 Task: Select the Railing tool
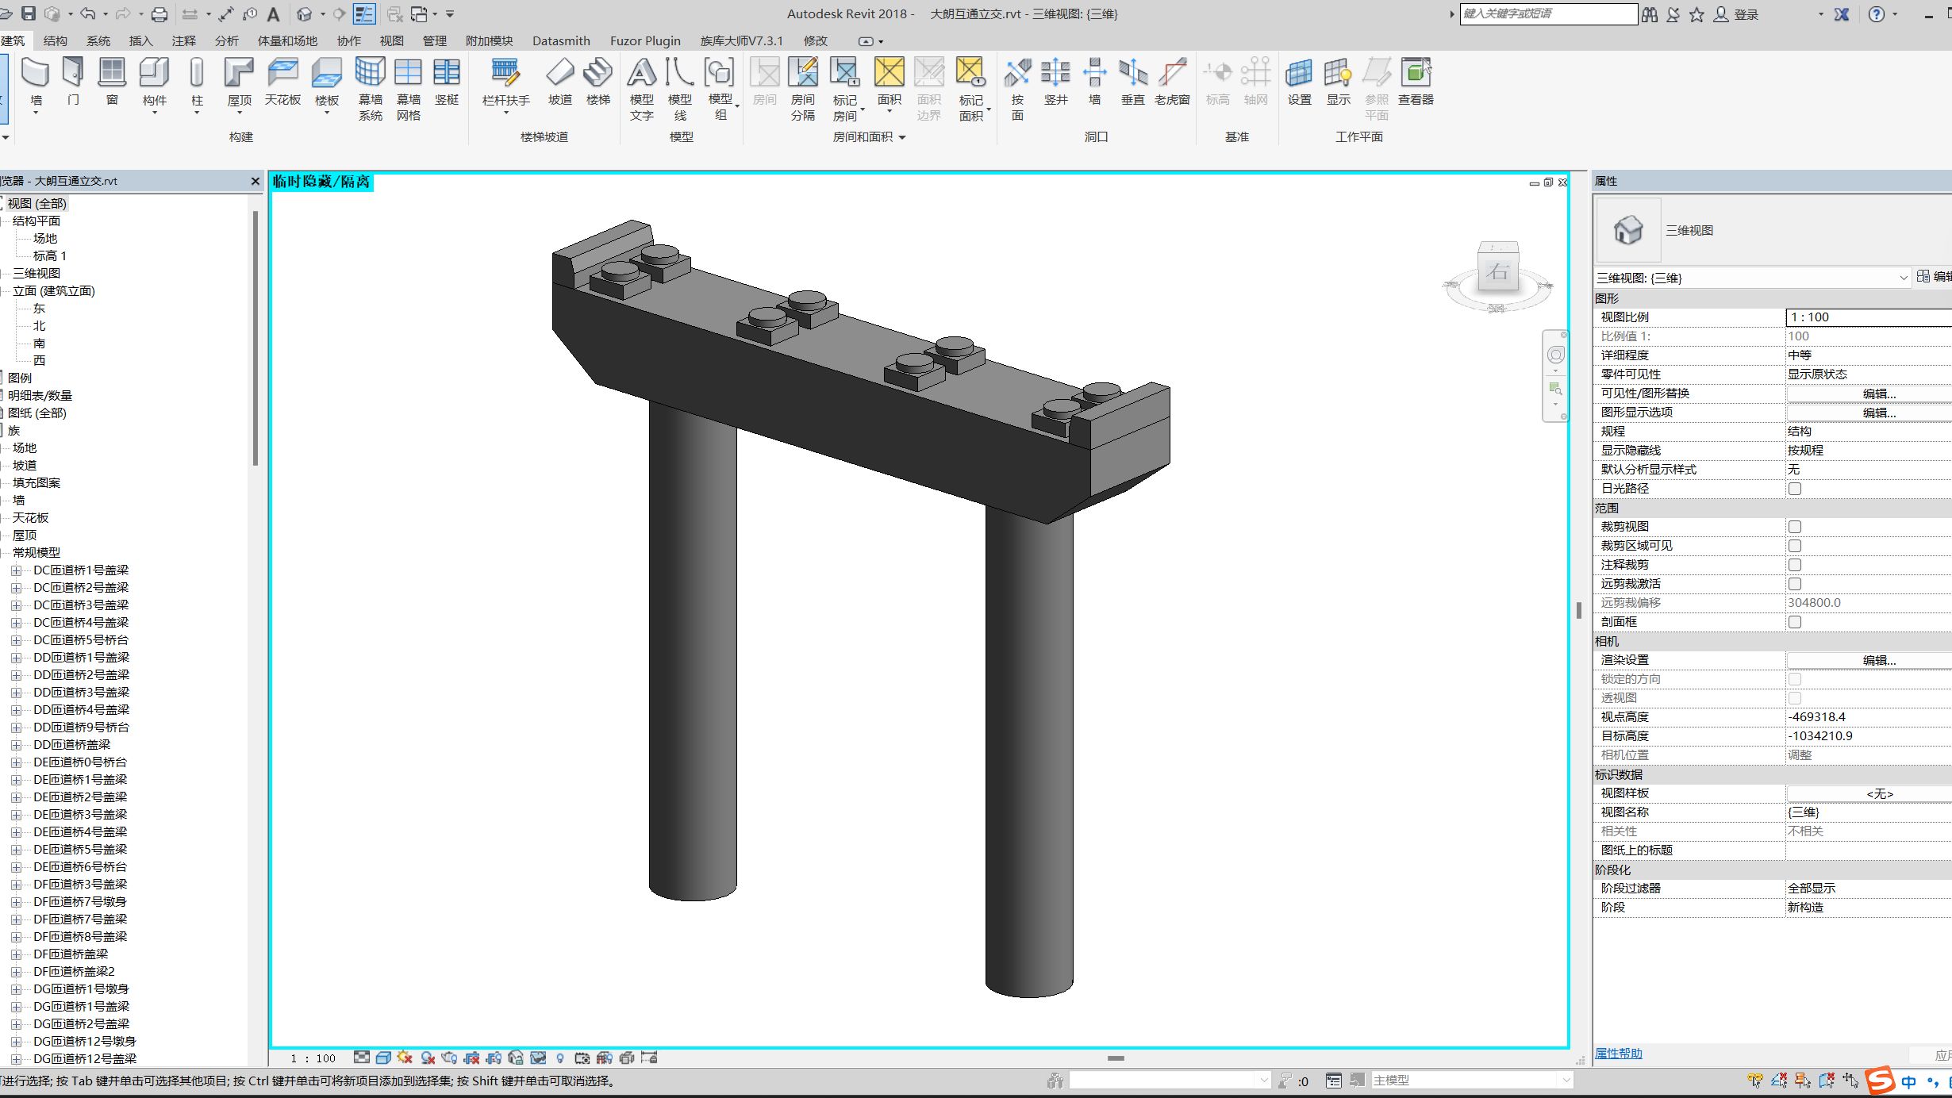(x=504, y=79)
